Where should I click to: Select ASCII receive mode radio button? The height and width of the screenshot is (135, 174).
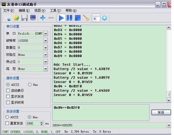tap(8, 85)
